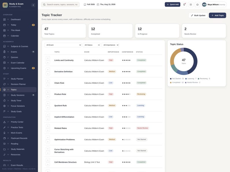Go to Study Planner
Image resolution: width=230 pixels, height=172 pixels.
pyautogui.click(x=18, y=79)
